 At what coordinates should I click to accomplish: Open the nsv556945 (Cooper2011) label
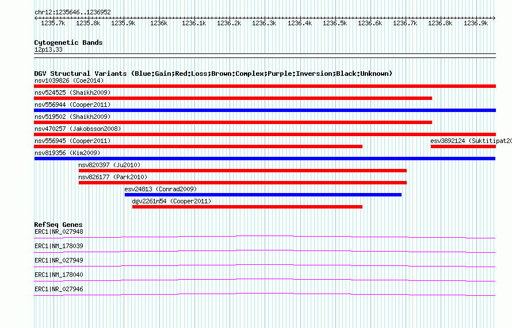[x=72, y=141]
